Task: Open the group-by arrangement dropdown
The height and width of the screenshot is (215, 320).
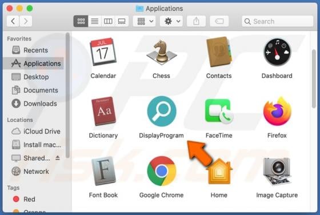Action: pyautogui.click(x=144, y=21)
